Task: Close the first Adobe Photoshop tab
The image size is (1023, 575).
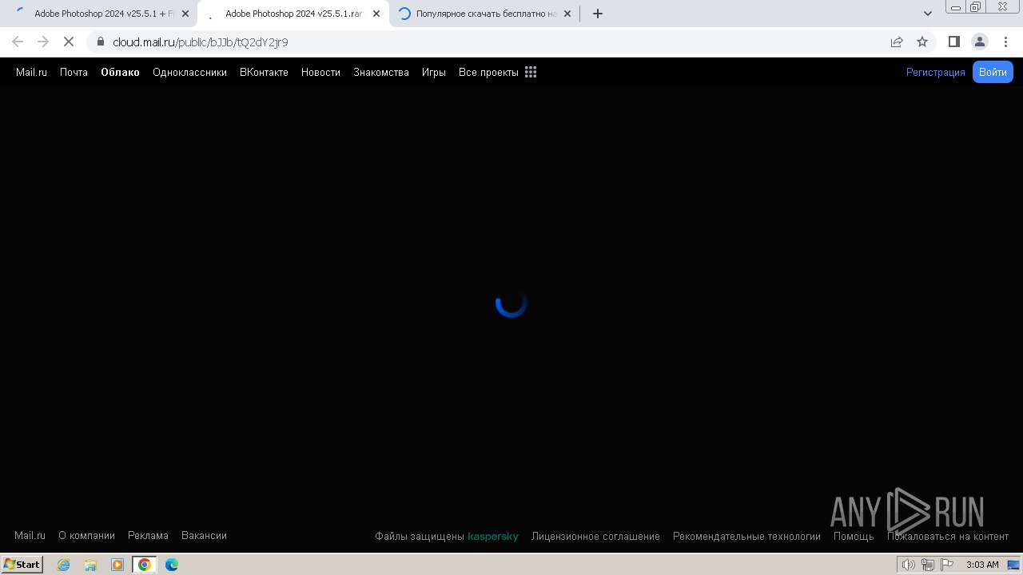Action: coord(185,14)
